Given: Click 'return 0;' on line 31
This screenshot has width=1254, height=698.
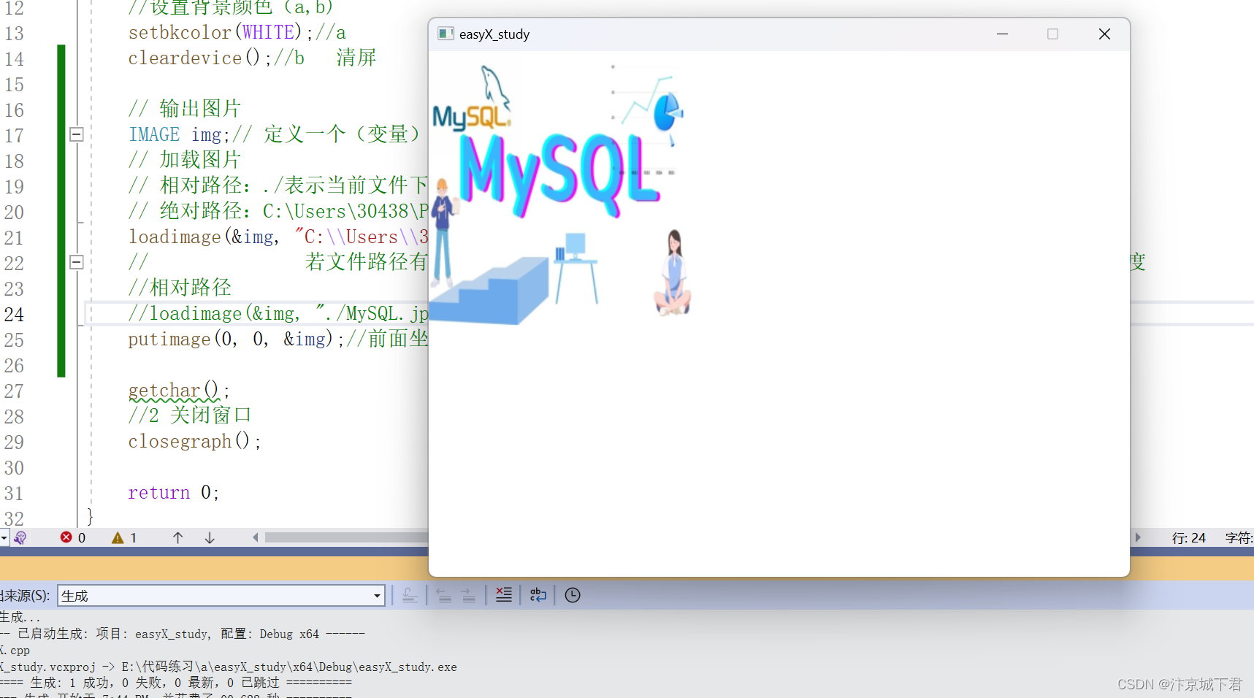Looking at the screenshot, I should [173, 492].
